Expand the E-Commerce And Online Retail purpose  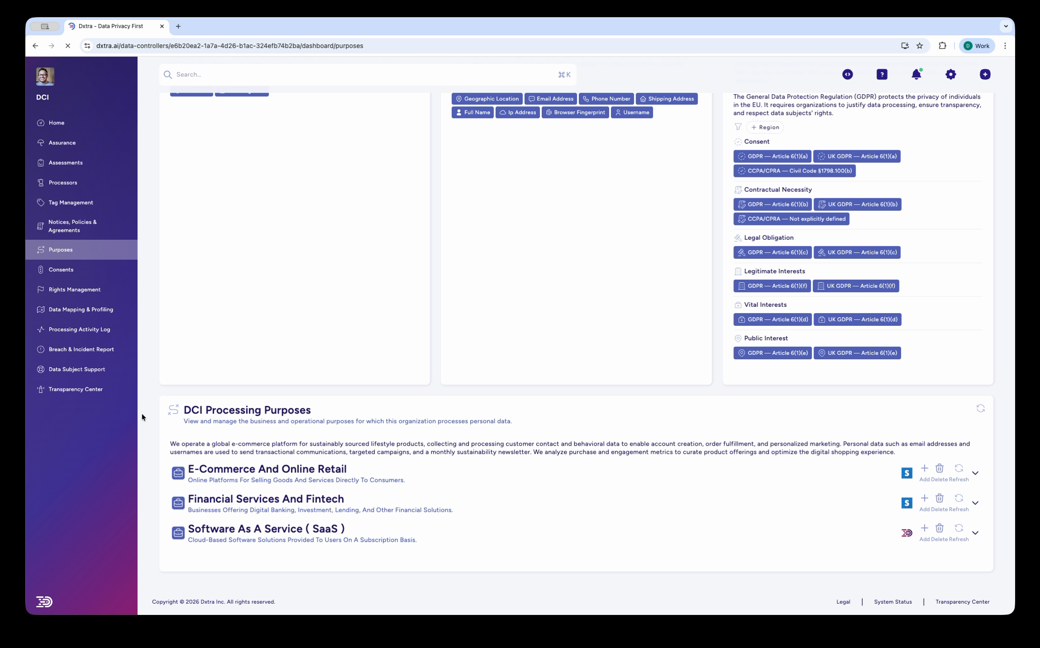coord(975,473)
